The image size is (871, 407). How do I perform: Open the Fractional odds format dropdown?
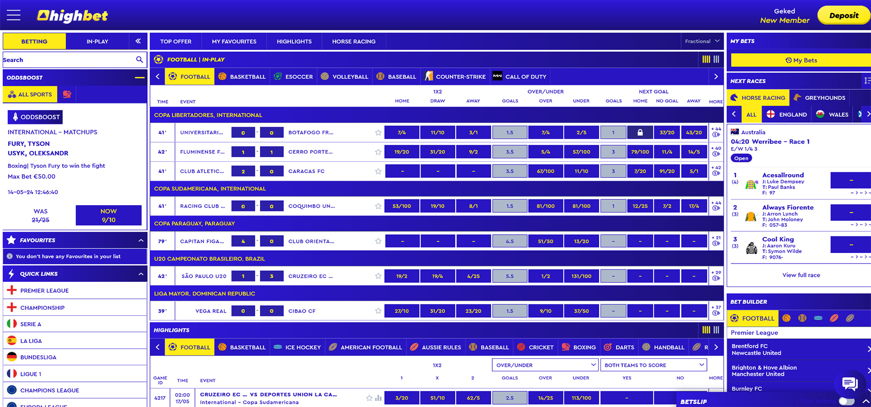702,41
